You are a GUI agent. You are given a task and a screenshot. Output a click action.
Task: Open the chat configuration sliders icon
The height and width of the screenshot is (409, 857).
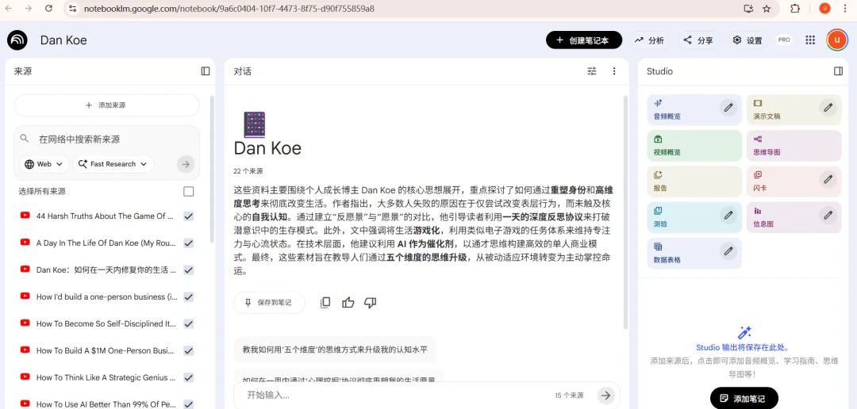(592, 71)
